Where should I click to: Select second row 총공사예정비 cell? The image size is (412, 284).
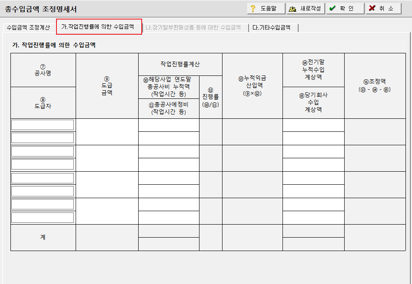pyautogui.click(x=169, y=165)
